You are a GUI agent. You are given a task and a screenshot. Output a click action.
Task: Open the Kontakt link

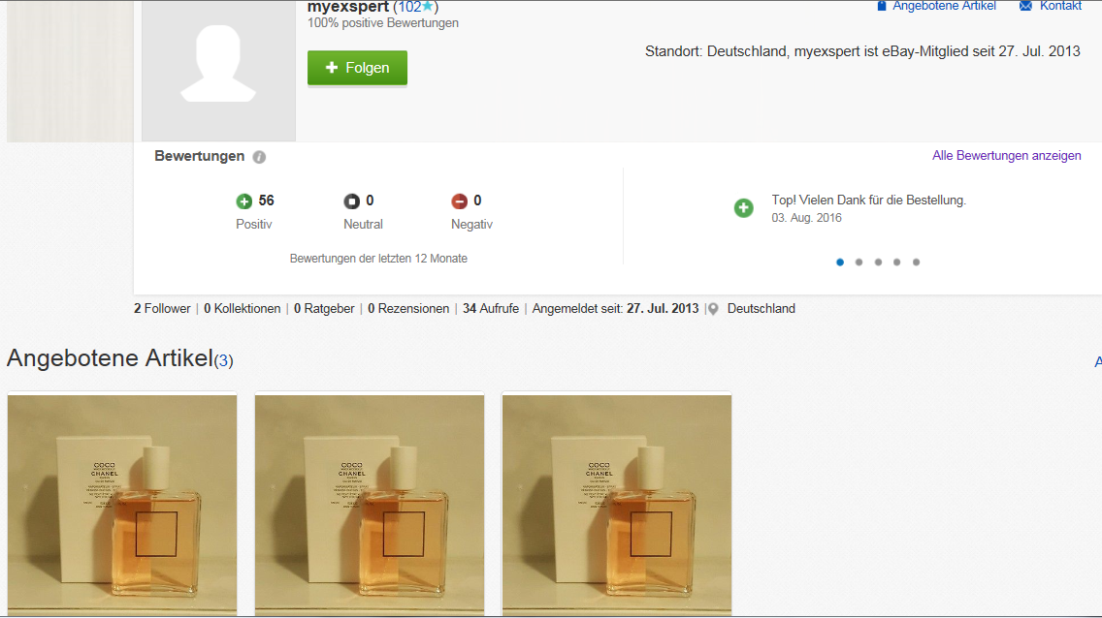pos(1060,6)
